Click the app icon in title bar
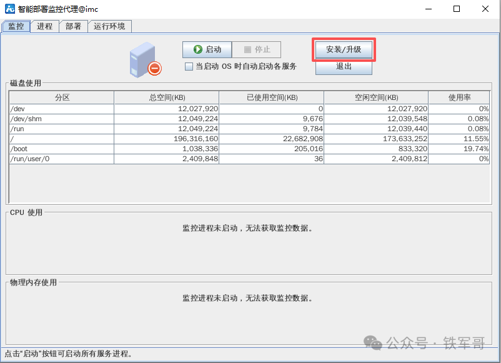Image resolution: width=501 pixels, height=363 pixels. tap(10, 9)
